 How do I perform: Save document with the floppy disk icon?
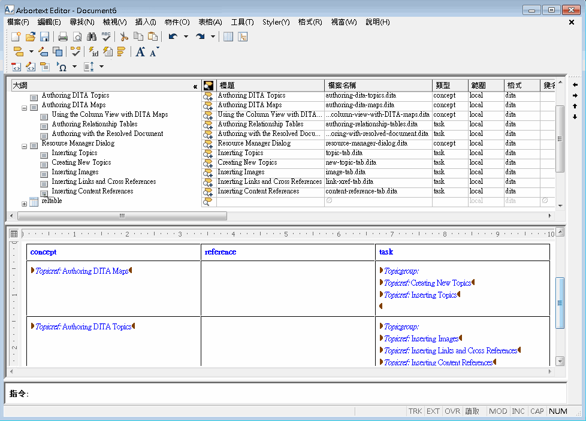(44, 37)
